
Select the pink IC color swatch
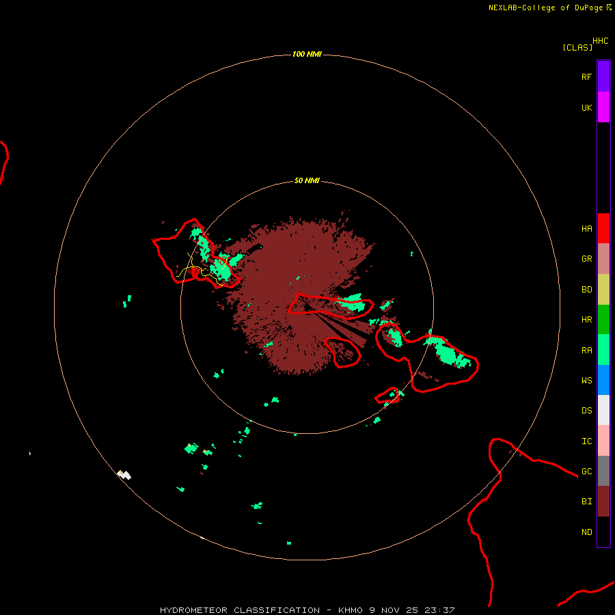tap(603, 441)
